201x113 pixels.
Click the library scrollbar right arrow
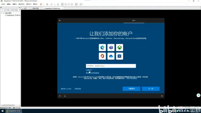point(19,105)
